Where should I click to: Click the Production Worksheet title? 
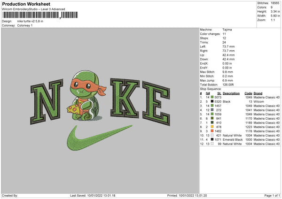click(26, 4)
